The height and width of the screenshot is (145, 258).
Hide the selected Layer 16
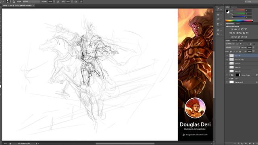click(x=227, y=56)
